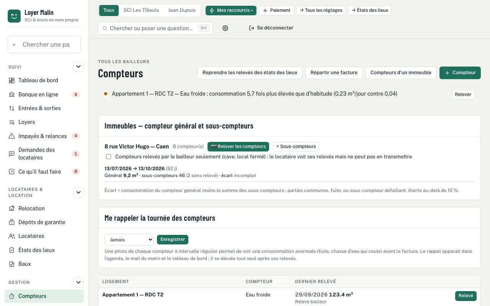Screen dimensions: 490x306
Task: Click the États des lieux clipboard icon
Action: click(x=11, y=250)
